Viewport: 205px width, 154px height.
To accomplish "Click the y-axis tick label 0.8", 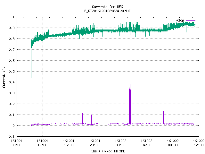I will click(x=12, y=39).
